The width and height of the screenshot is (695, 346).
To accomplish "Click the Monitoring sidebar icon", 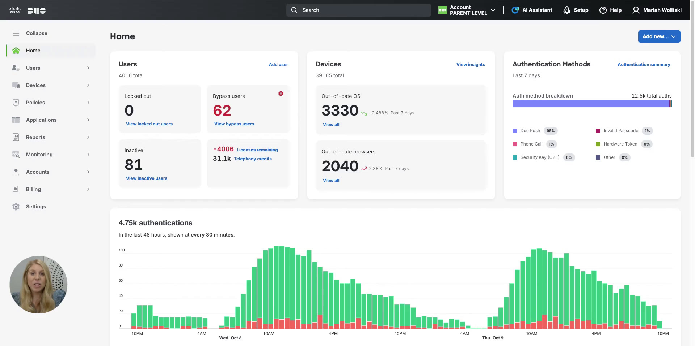I will pos(16,155).
